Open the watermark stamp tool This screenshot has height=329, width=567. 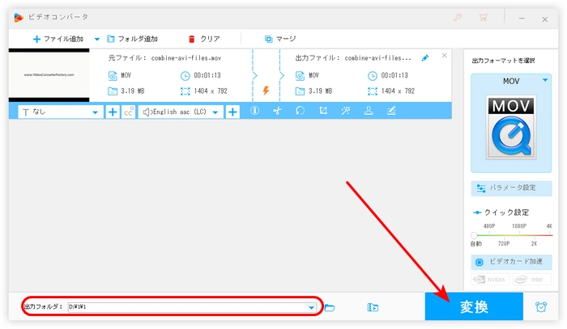[369, 111]
